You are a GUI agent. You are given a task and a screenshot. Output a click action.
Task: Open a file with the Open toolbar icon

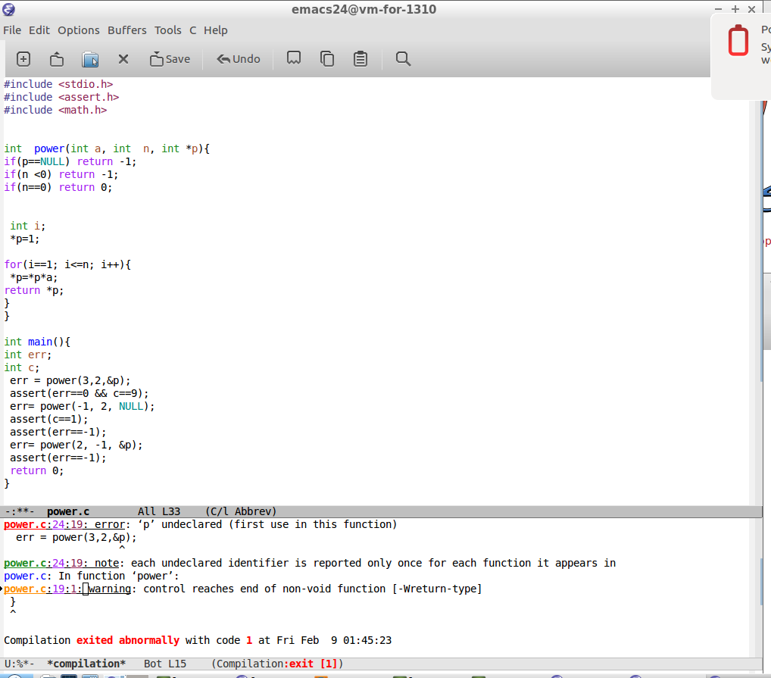[56, 58]
